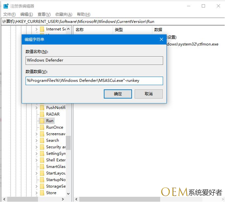This screenshot has width=225, height=202.
Task: Click the RADAR folder icon
Action: (x=42, y=114)
